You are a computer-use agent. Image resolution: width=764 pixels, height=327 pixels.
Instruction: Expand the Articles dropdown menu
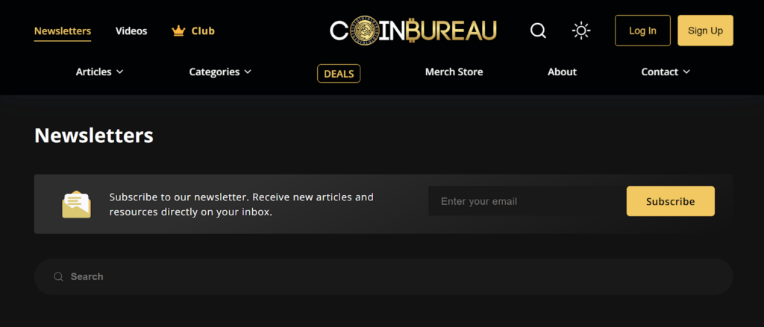pyautogui.click(x=99, y=72)
